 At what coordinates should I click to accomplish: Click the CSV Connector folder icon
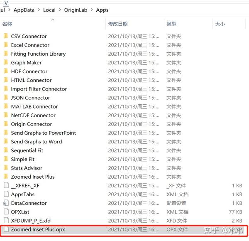(x=6, y=36)
